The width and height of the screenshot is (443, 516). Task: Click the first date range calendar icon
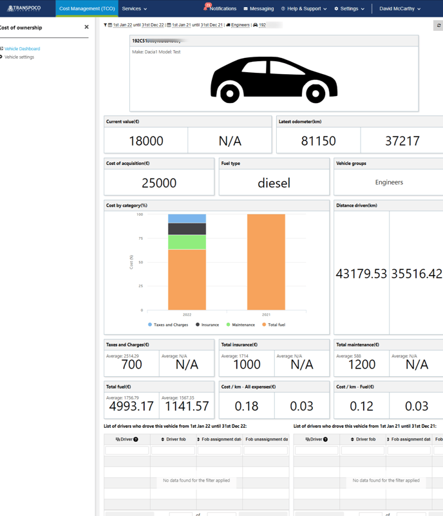(x=110, y=25)
